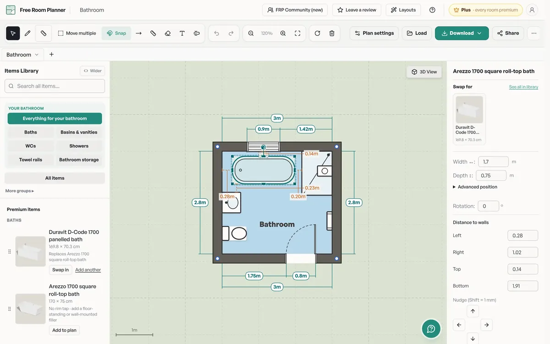Open FRP Community (new)
Image resolution: width=550 pixels, height=344 pixels.
pyautogui.click(x=295, y=10)
